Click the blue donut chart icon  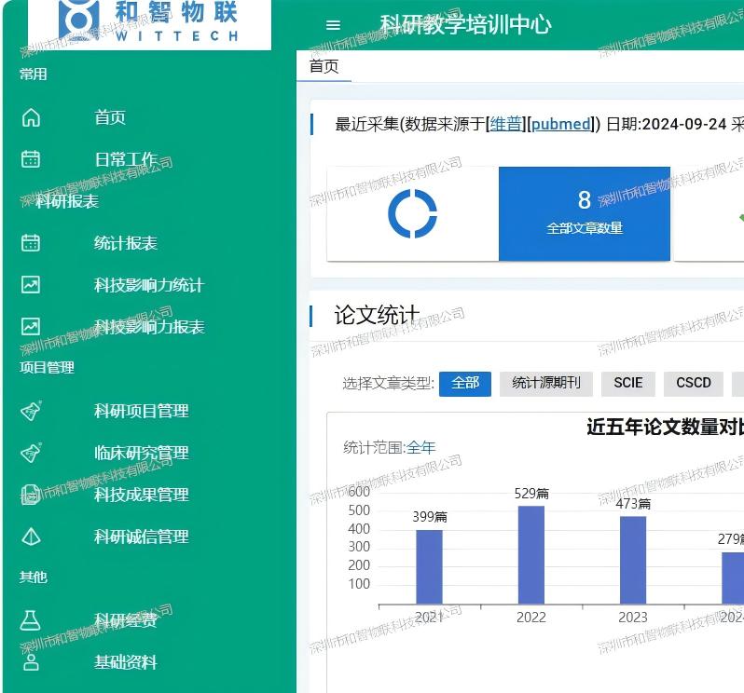pos(412,213)
